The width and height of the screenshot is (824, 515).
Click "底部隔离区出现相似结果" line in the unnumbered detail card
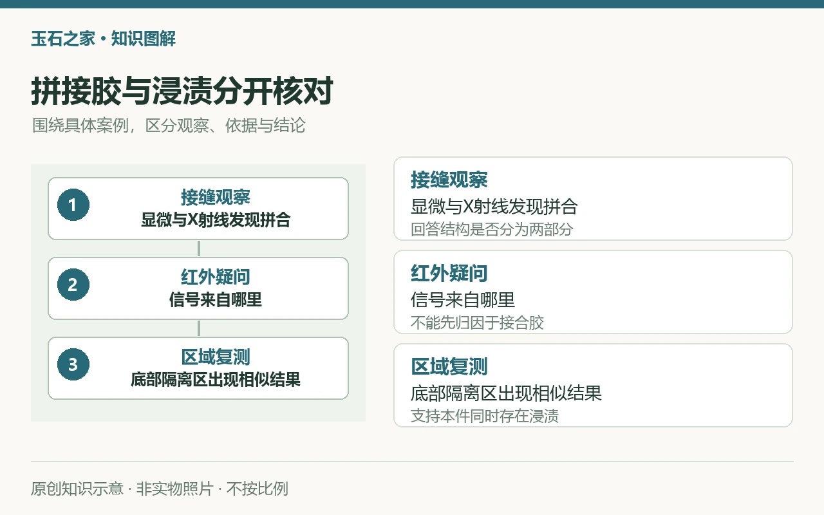(506, 393)
